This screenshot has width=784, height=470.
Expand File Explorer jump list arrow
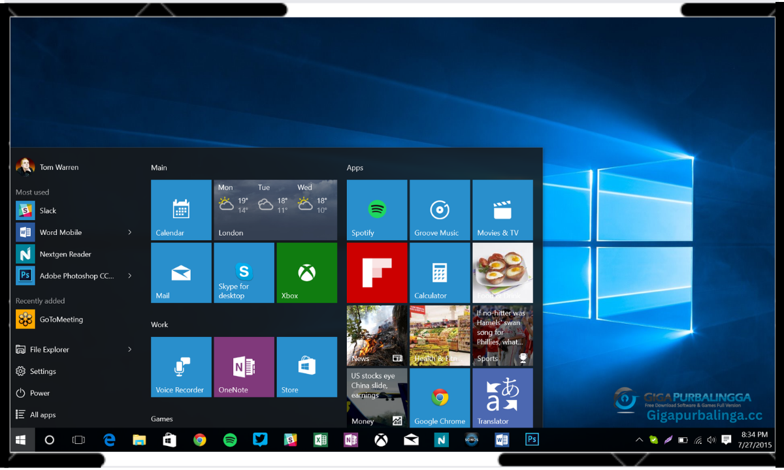tap(129, 349)
